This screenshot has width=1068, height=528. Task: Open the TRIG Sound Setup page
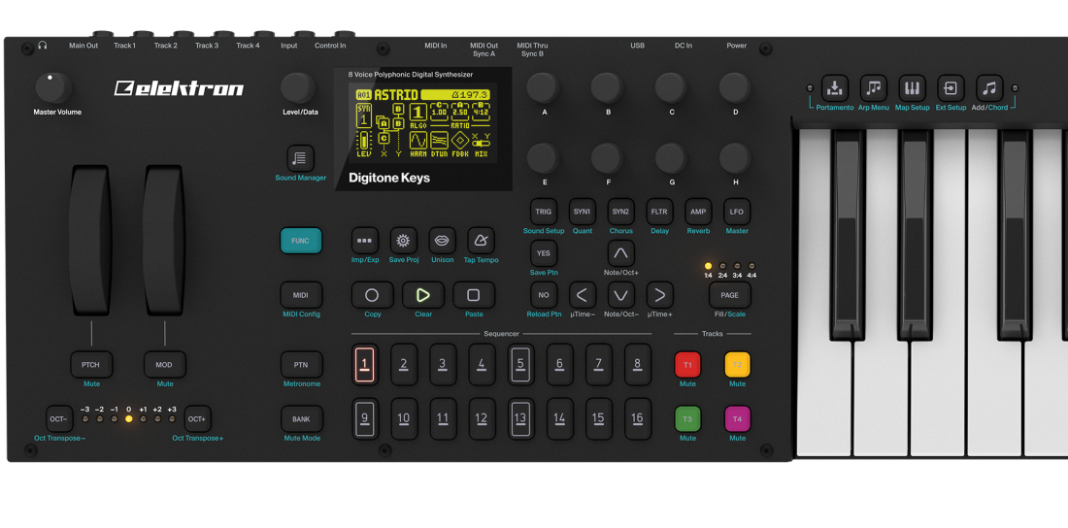click(544, 212)
